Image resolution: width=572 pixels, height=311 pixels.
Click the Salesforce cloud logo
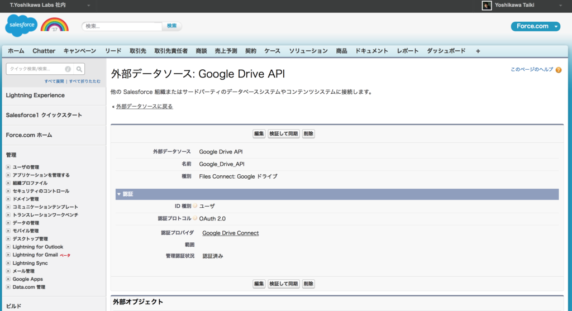tap(21, 25)
